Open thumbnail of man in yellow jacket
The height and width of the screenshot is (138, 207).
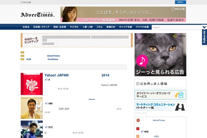tap(32, 108)
